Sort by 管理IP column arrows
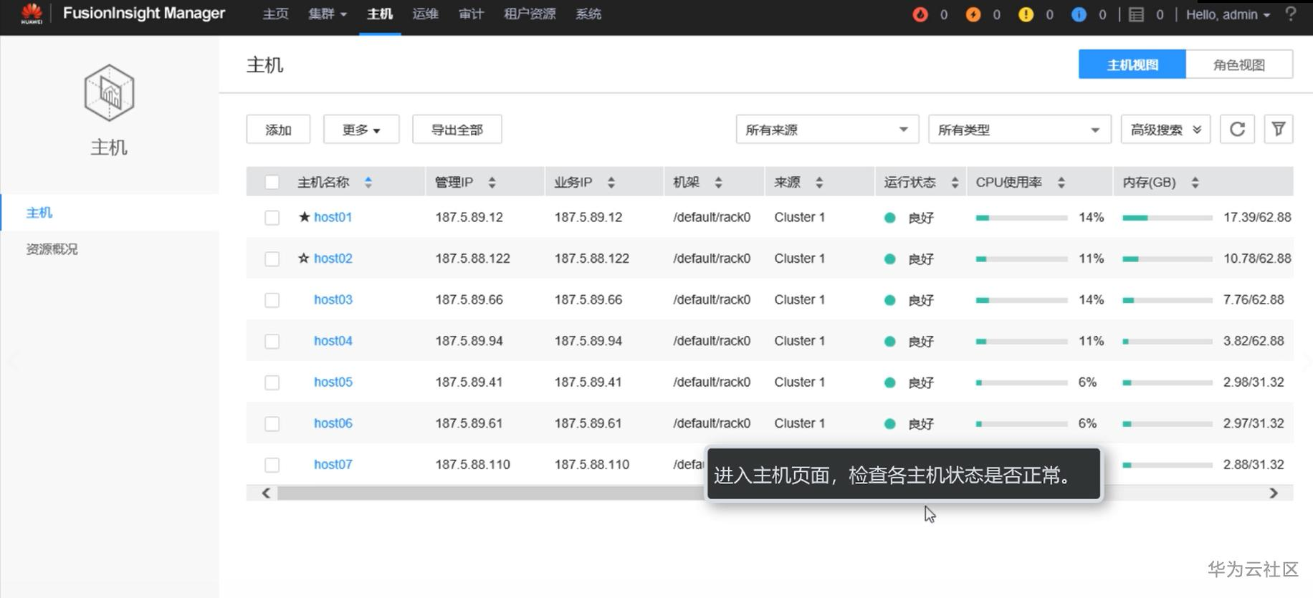The height and width of the screenshot is (598, 1313). 492,183
